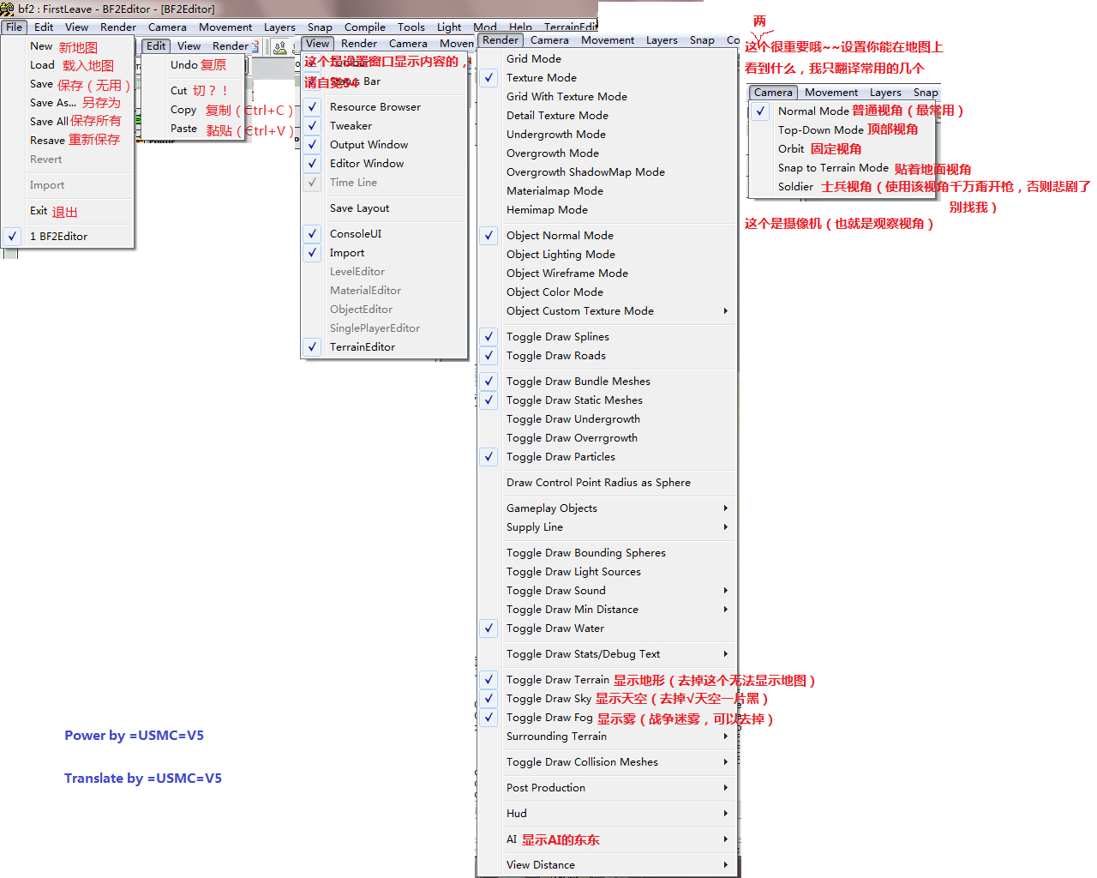
Task: Select Undergrowth Mode
Action: click(607, 135)
